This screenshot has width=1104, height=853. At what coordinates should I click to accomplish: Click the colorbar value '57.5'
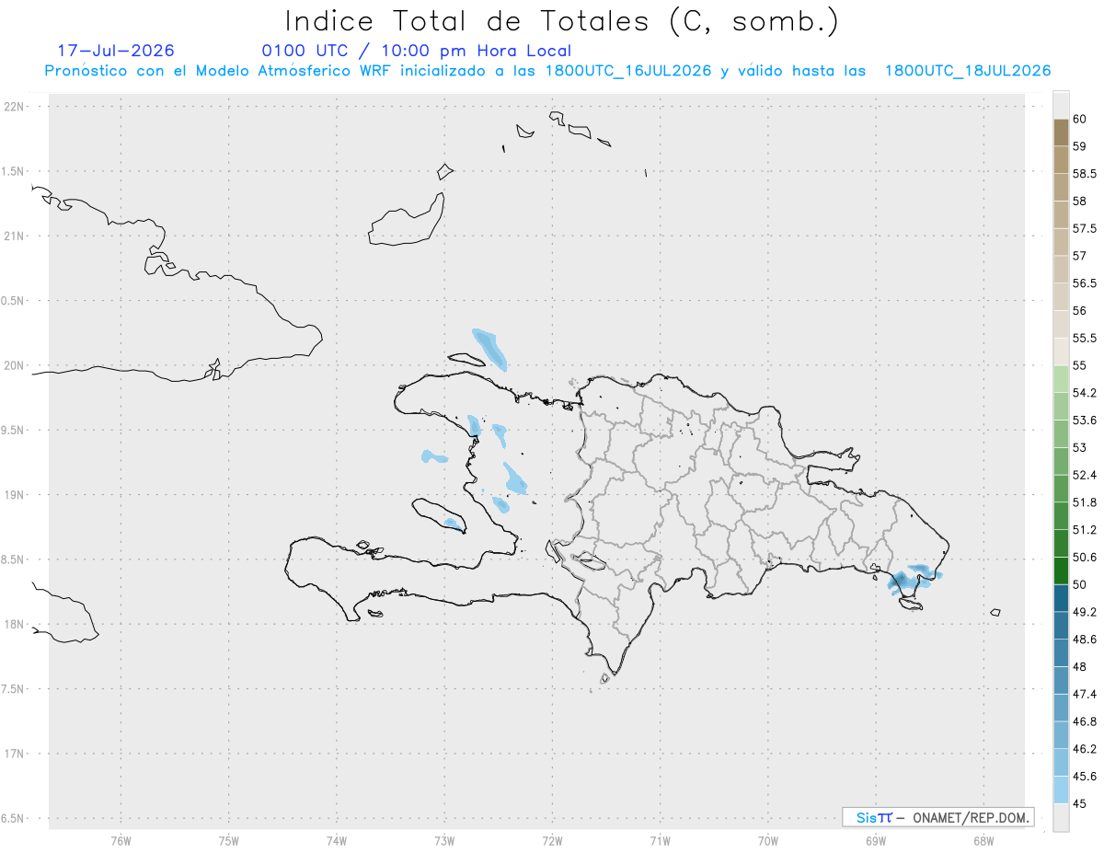[1085, 228]
